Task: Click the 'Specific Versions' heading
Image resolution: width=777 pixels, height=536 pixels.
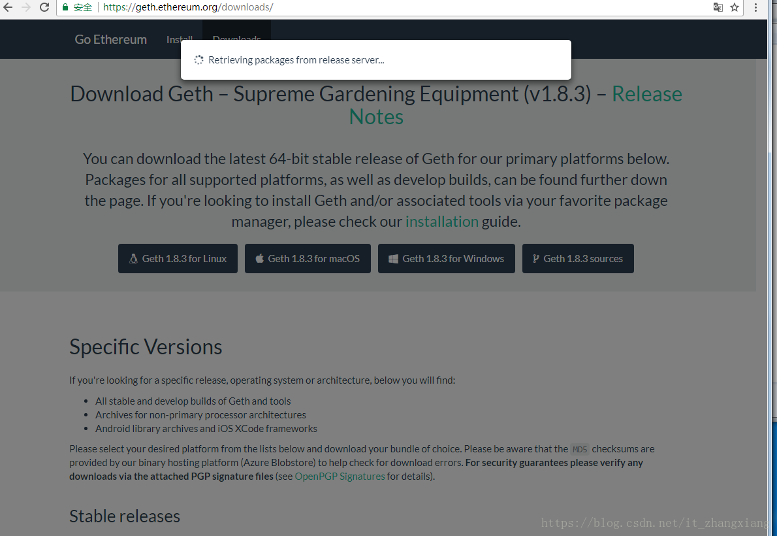Action: click(x=146, y=347)
